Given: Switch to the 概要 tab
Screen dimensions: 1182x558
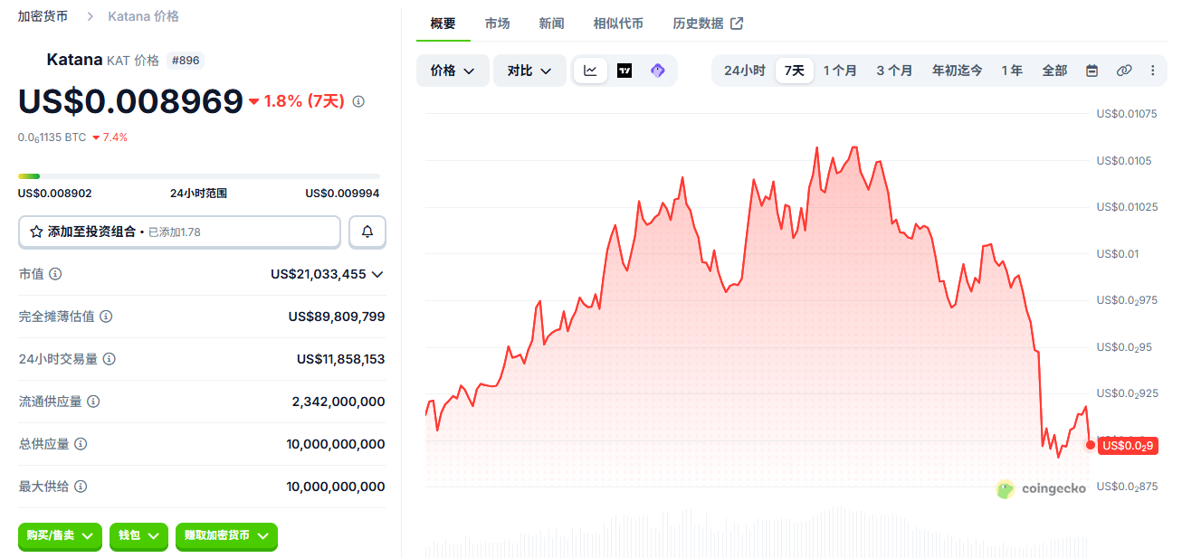Looking at the screenshot, I should pos(443,24).
